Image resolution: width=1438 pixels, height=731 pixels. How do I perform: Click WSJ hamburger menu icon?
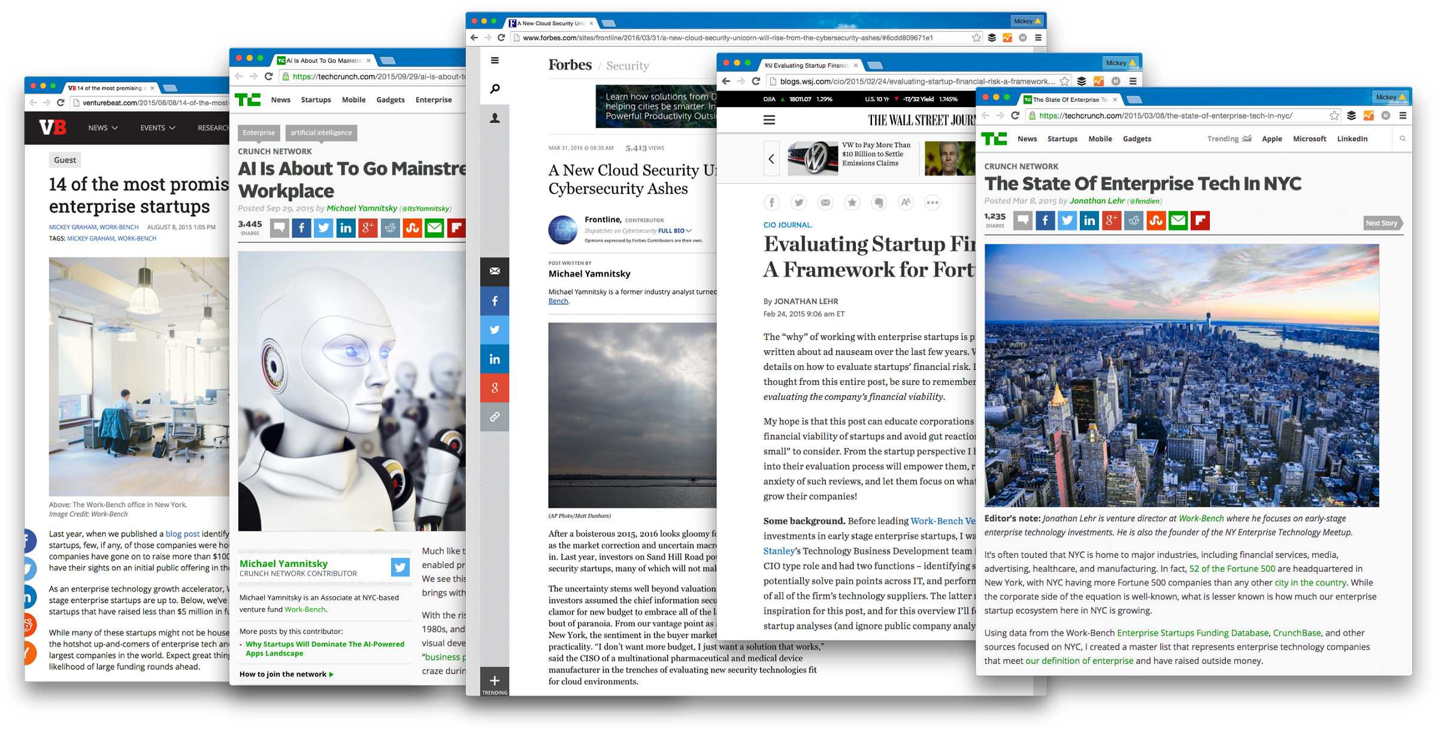[770, 120]
